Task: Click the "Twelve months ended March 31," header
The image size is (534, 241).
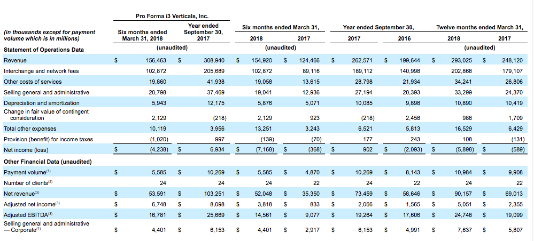Action: [479, 27]
